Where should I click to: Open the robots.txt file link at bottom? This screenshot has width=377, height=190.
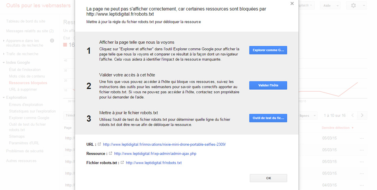coord(154,163)
